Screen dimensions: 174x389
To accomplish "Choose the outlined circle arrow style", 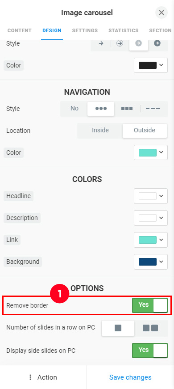I will [x=120, y=43].
